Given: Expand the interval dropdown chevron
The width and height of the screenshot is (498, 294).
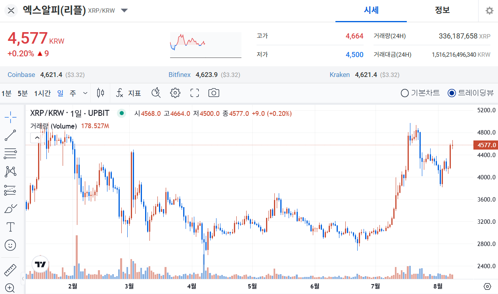Looking at the screenshot, I should coord(85,93).
